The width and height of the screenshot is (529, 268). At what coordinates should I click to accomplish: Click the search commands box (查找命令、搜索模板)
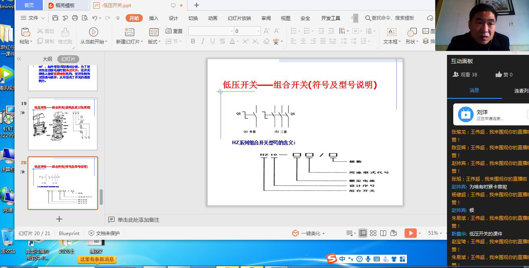pos(390,18)
